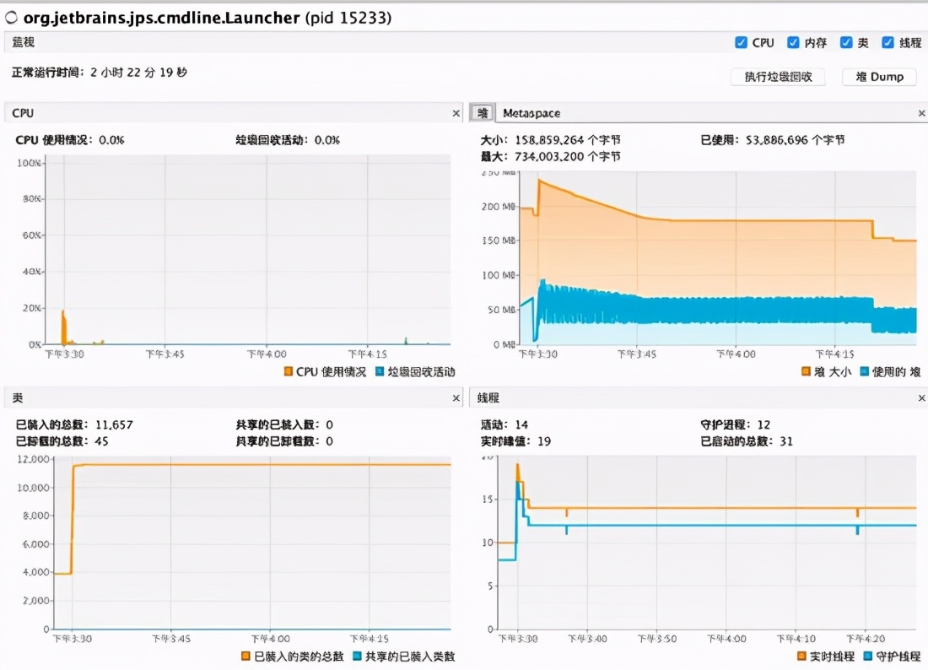This screenshot has height=670, width=928.
Task: Click the 下午4:20 label on the threads chart
Action: pos(865,639)
